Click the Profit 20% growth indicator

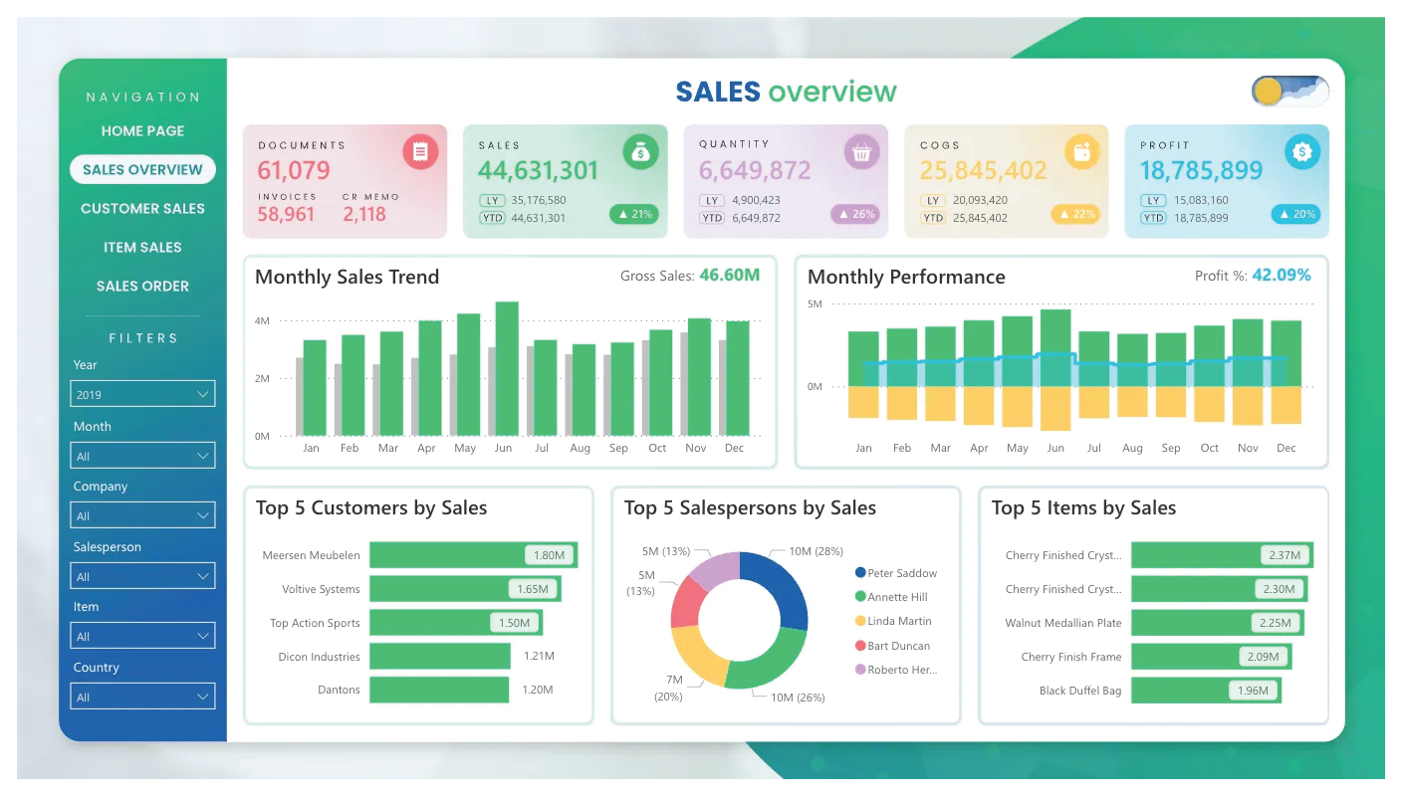1296,214
